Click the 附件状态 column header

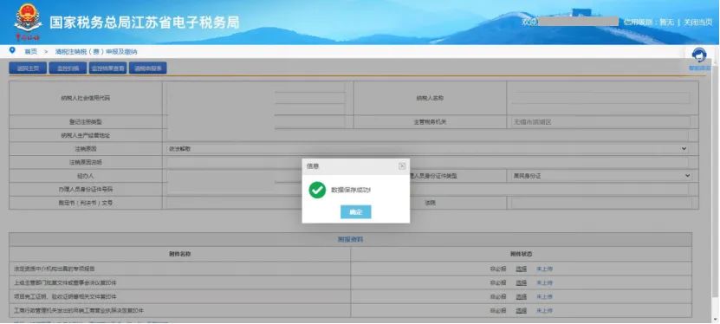click(x=521, y=254)
